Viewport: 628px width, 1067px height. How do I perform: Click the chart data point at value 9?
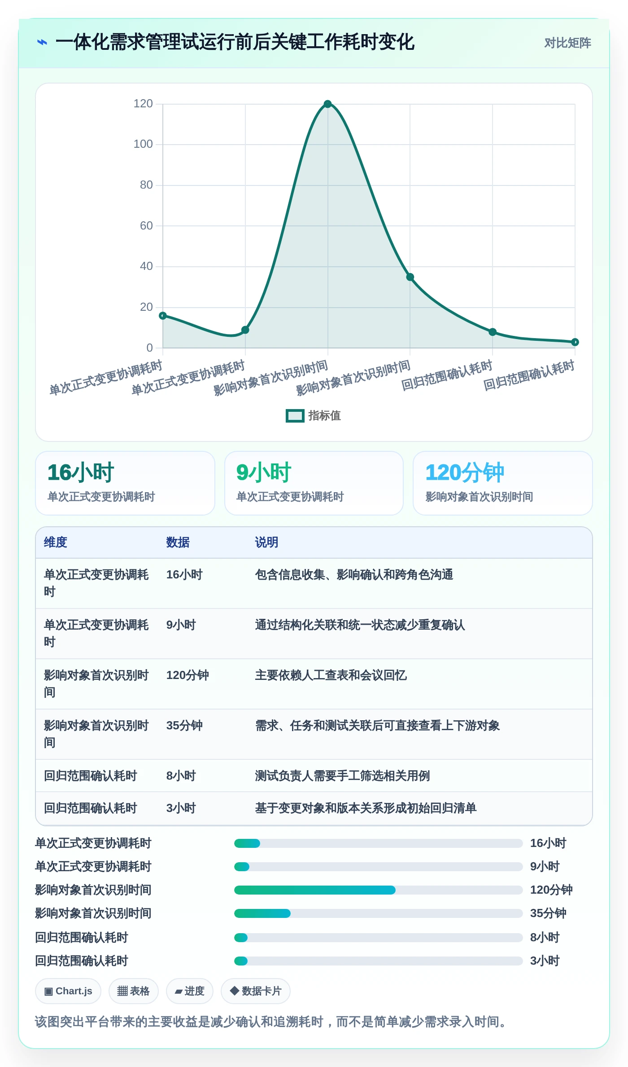point(245,330)
